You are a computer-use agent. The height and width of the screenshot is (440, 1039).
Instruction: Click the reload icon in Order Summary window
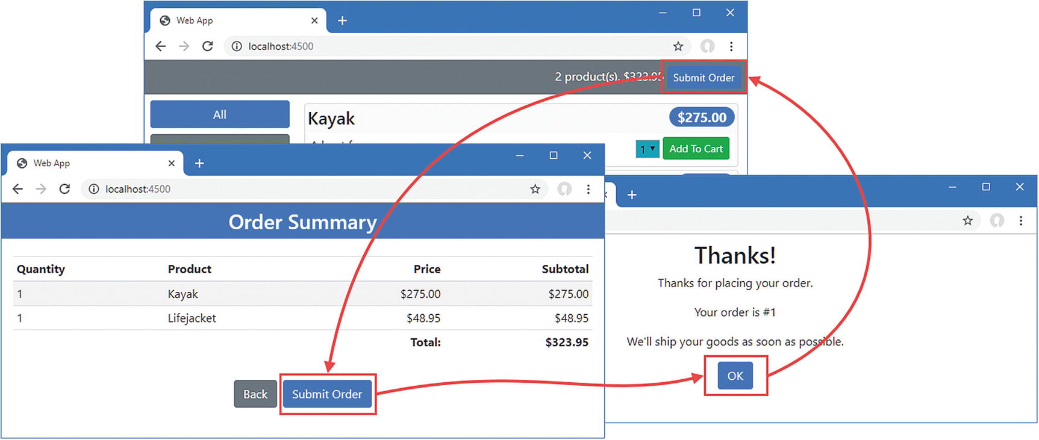[64, 189]
